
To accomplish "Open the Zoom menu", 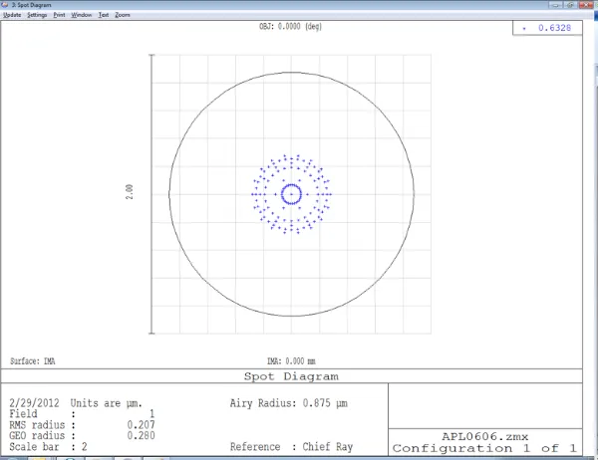I will [122, 16].
